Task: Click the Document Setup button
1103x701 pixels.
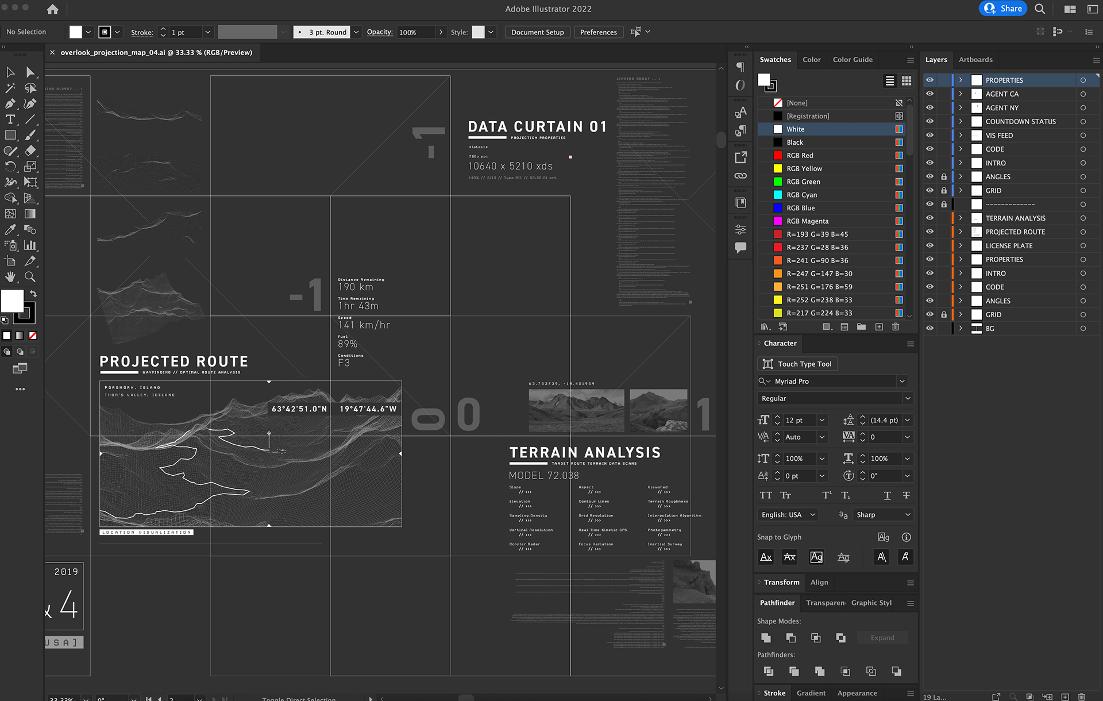Action: (x=537, y=32)
